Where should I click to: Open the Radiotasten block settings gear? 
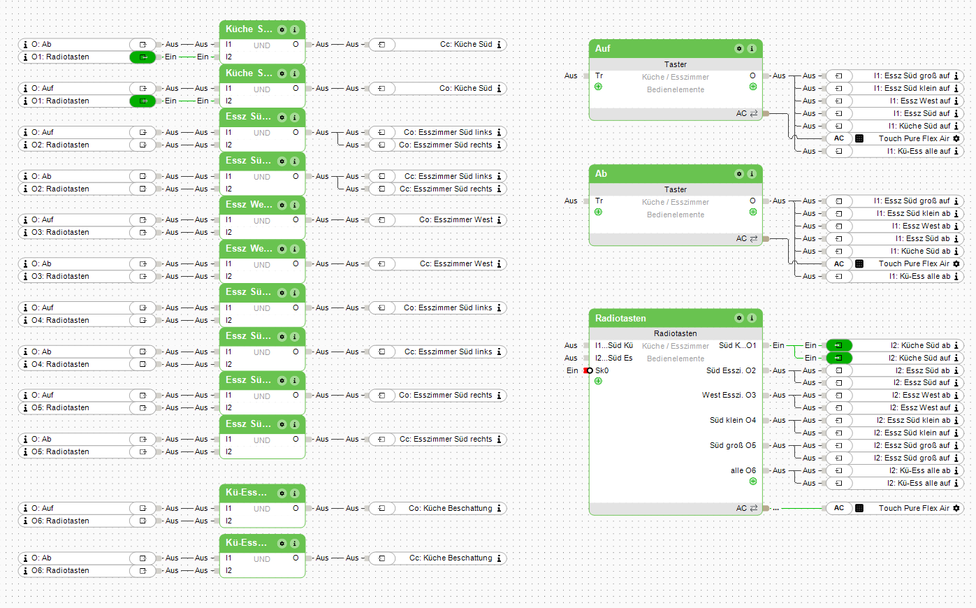[x=739, y=319]
